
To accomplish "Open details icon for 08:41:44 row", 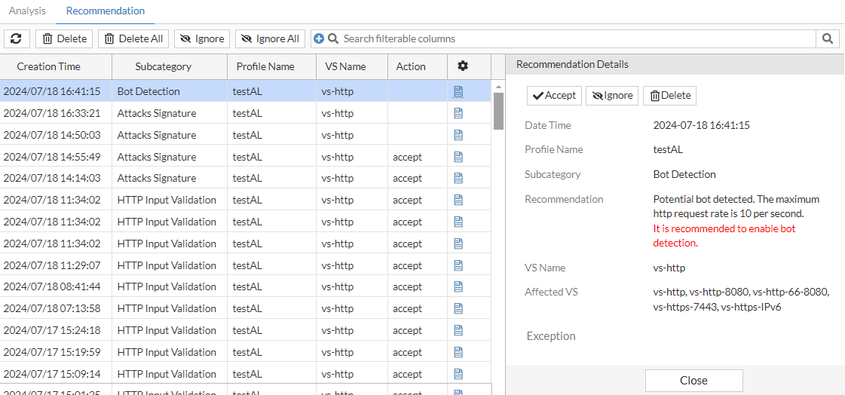I will 458,286.
